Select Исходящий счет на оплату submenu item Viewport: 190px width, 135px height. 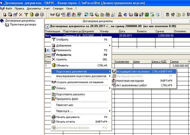click(144, 72)
